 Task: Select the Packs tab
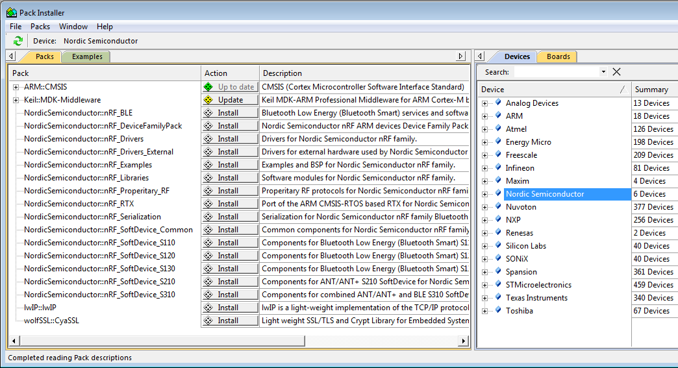coord(45,56)
